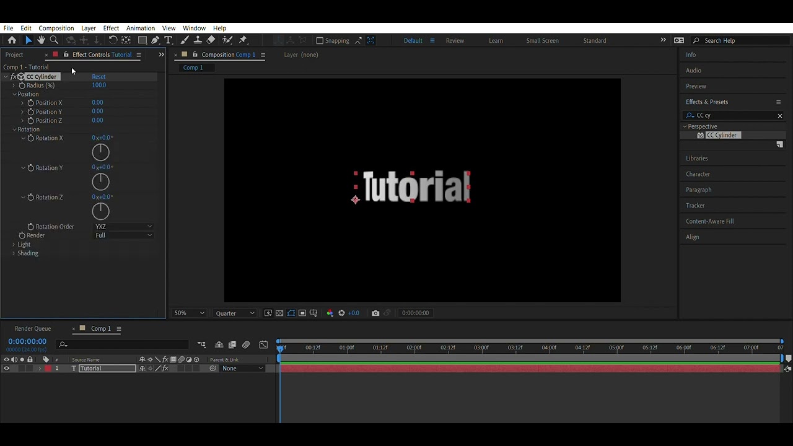Screen dimensions: 793x446
Task: Select the Small Screen workspace
Action: (542, 40)
